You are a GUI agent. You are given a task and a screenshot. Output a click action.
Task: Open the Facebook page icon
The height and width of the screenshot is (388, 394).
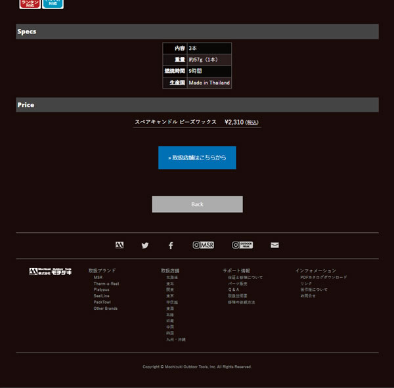click(x=171, y=246)
